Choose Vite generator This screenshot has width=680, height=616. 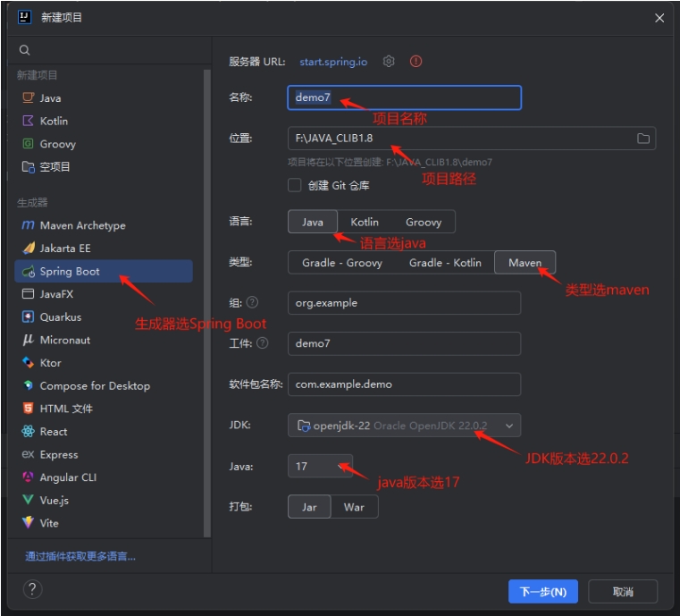click(104, 523)
